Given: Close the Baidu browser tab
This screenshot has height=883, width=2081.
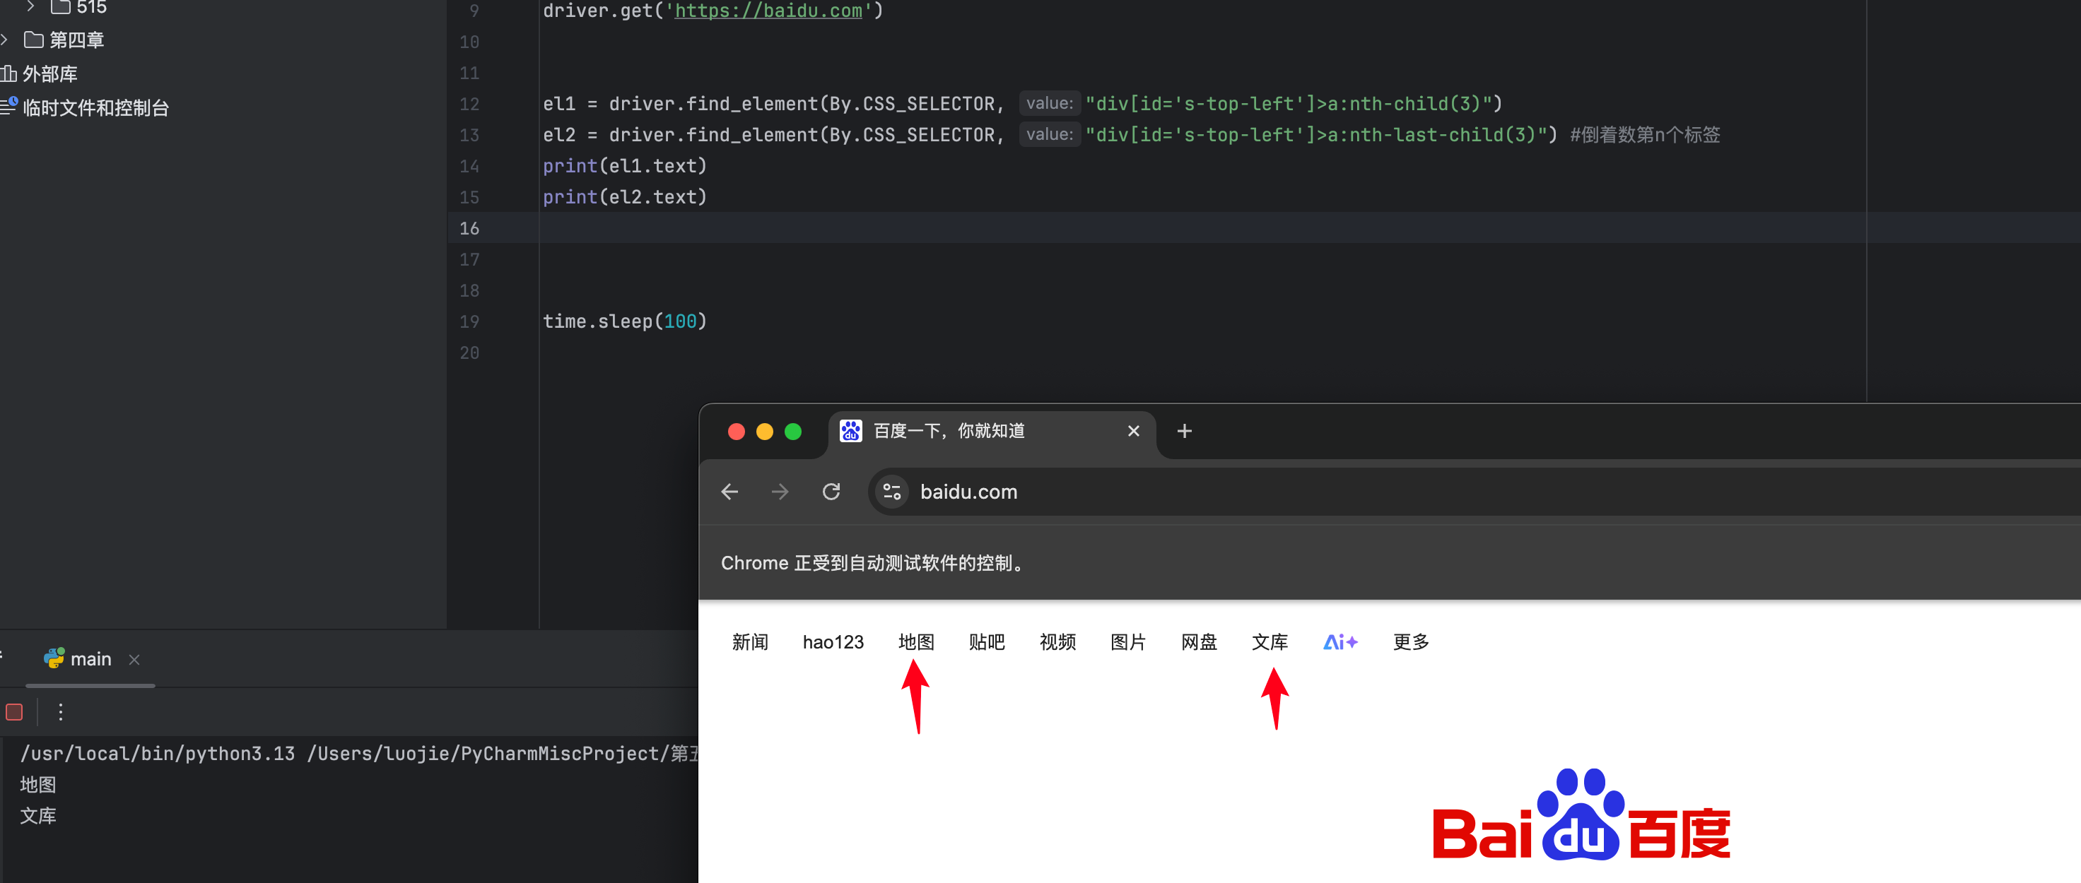Looking at the screenshot, I should [x=1133, y=431].
